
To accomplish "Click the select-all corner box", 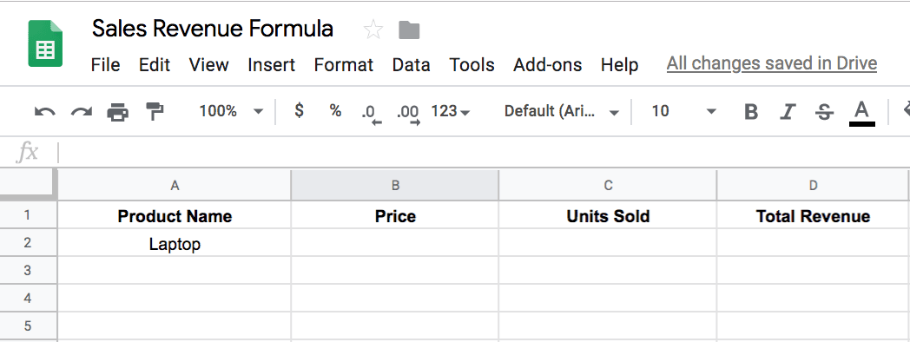I will click(x=28, y=185).
